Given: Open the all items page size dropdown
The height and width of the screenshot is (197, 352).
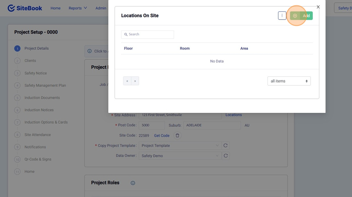Looking at the screenshot, I should tap(289, 81).
